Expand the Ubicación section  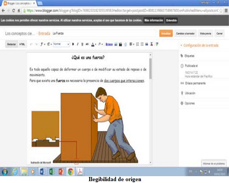tap(190, 93)
